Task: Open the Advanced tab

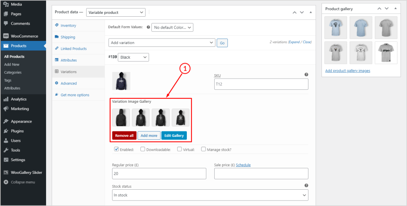Action: click(x=78, y=83)
